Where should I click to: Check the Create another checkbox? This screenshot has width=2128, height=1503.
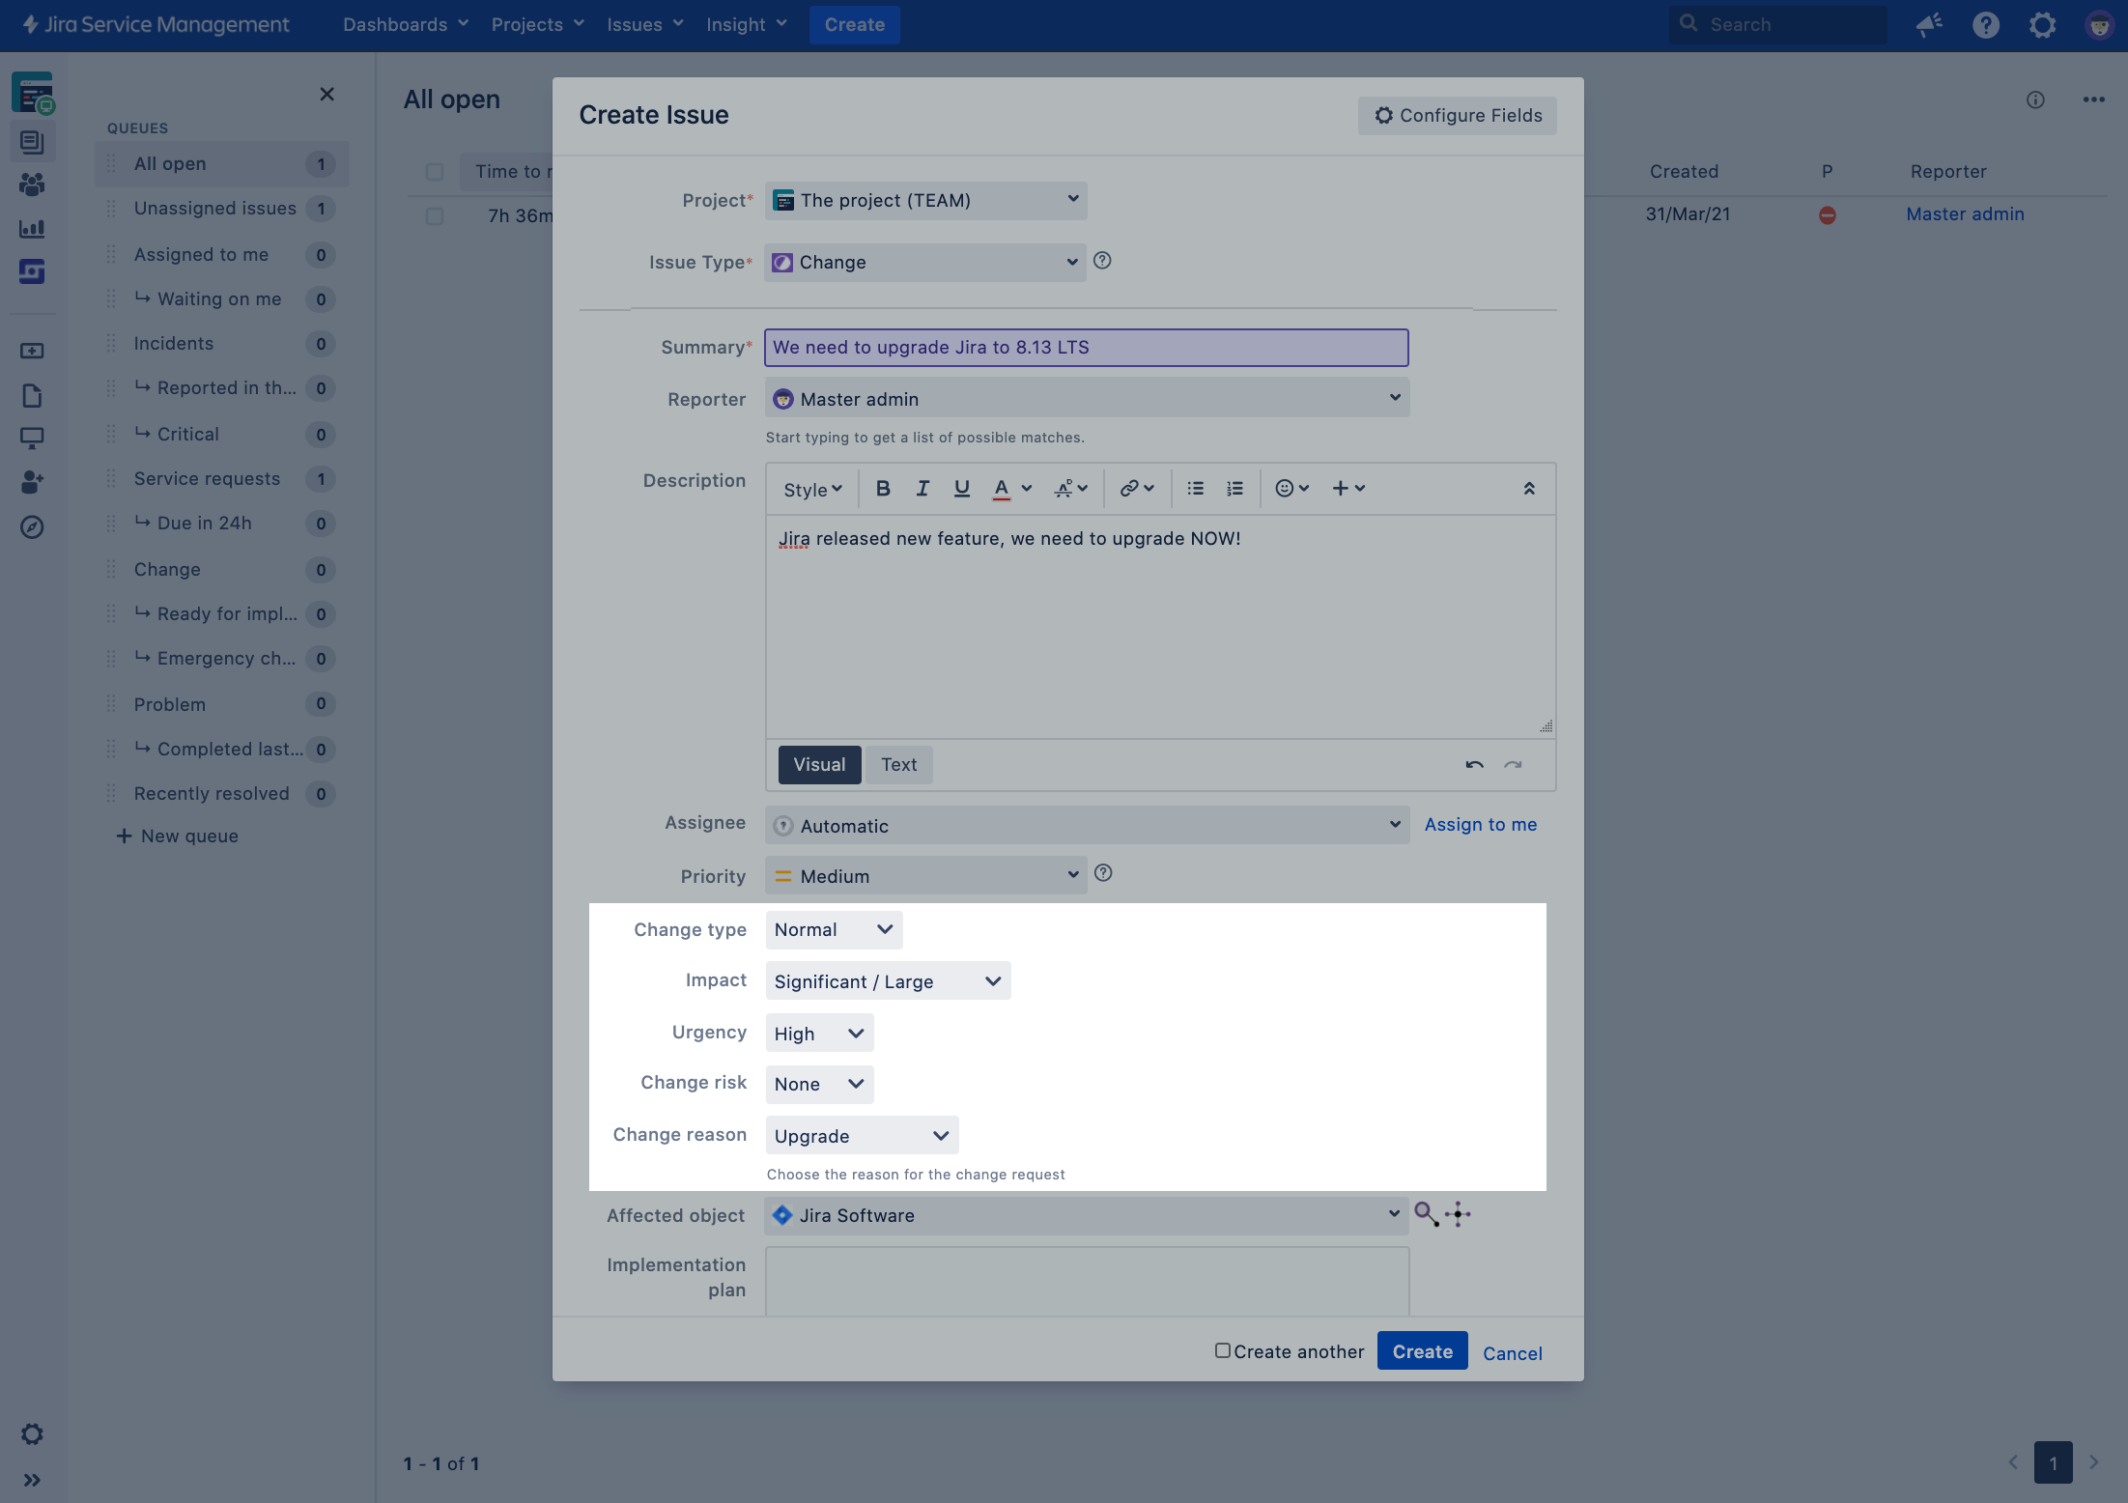[1223, 1350]
